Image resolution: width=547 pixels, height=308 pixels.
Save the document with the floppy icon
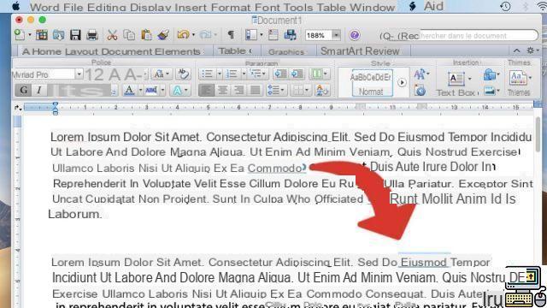(x=75, y=35)
